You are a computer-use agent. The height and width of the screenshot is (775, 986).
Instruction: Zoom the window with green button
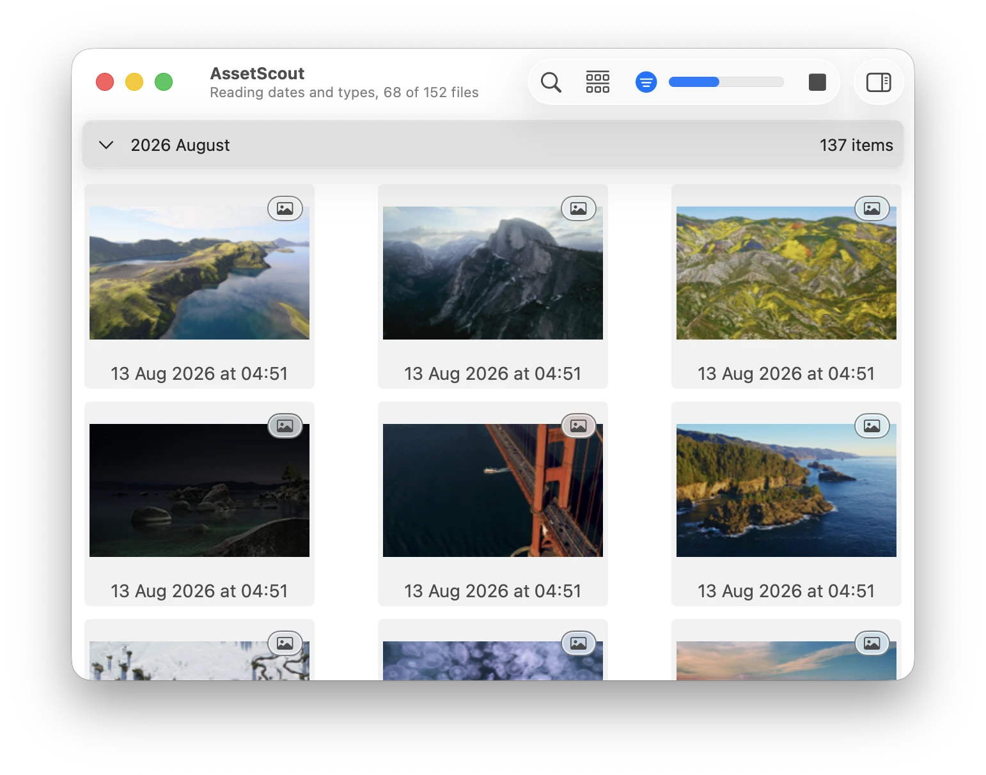(x=164, y=82)
